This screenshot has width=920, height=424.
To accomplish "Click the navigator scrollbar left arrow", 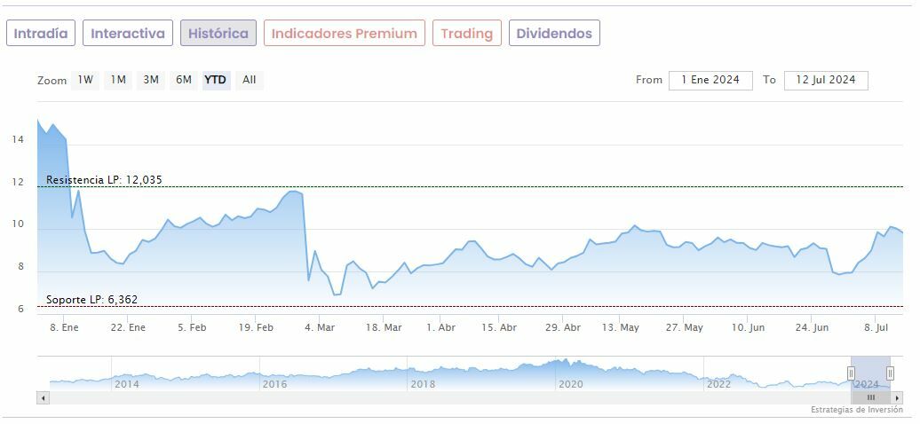I will (x=44, y=397).
